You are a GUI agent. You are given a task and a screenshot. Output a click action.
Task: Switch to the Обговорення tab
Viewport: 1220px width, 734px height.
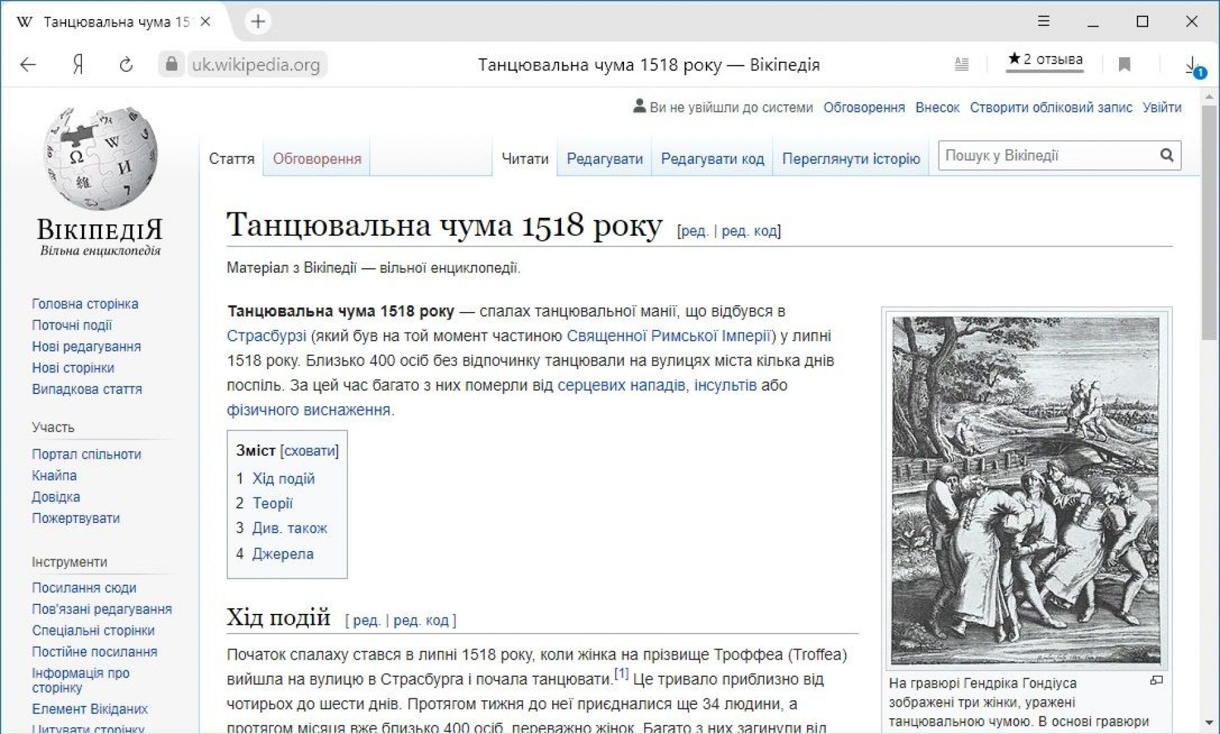click(x=316, y=159)
